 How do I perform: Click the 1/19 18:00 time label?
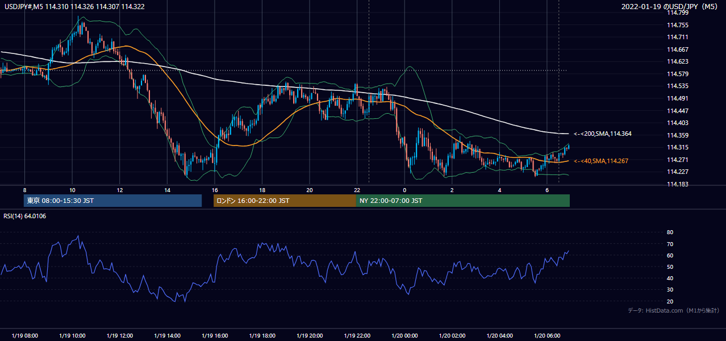click(262, 335)
